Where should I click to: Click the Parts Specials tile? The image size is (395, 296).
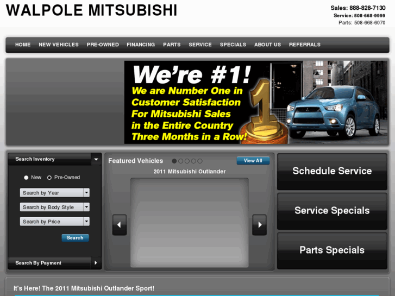pos(332,251)
